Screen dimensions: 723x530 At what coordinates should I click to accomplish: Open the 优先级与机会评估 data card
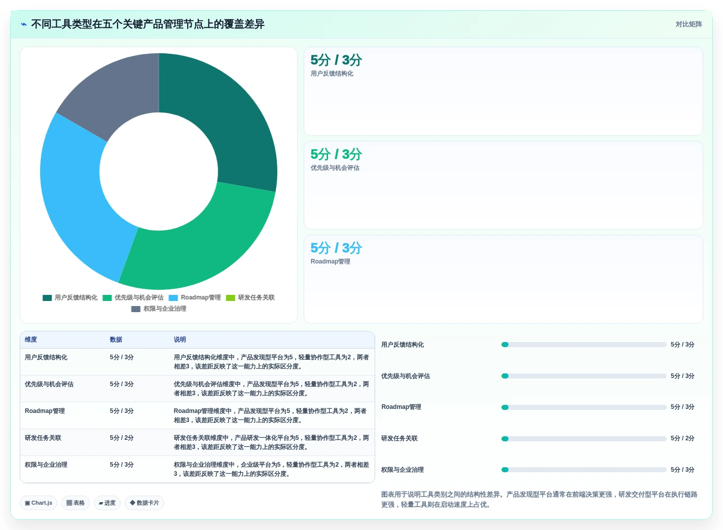pyautogui.click(x=503, y=185)
